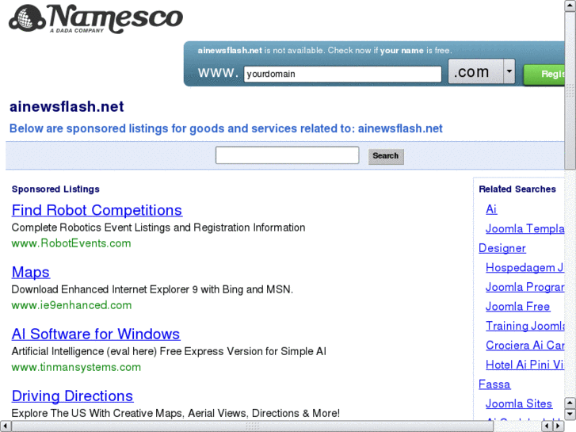Click the vertical scrollbar up arrow
Image resolution: width=576 pixels, height=432 pixels.
pos(570,6)
